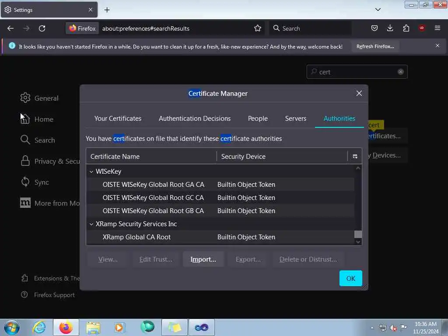Close the Certificate Manager dialog
This screenshot has height=336, width=448.
(x=359, y=94)
